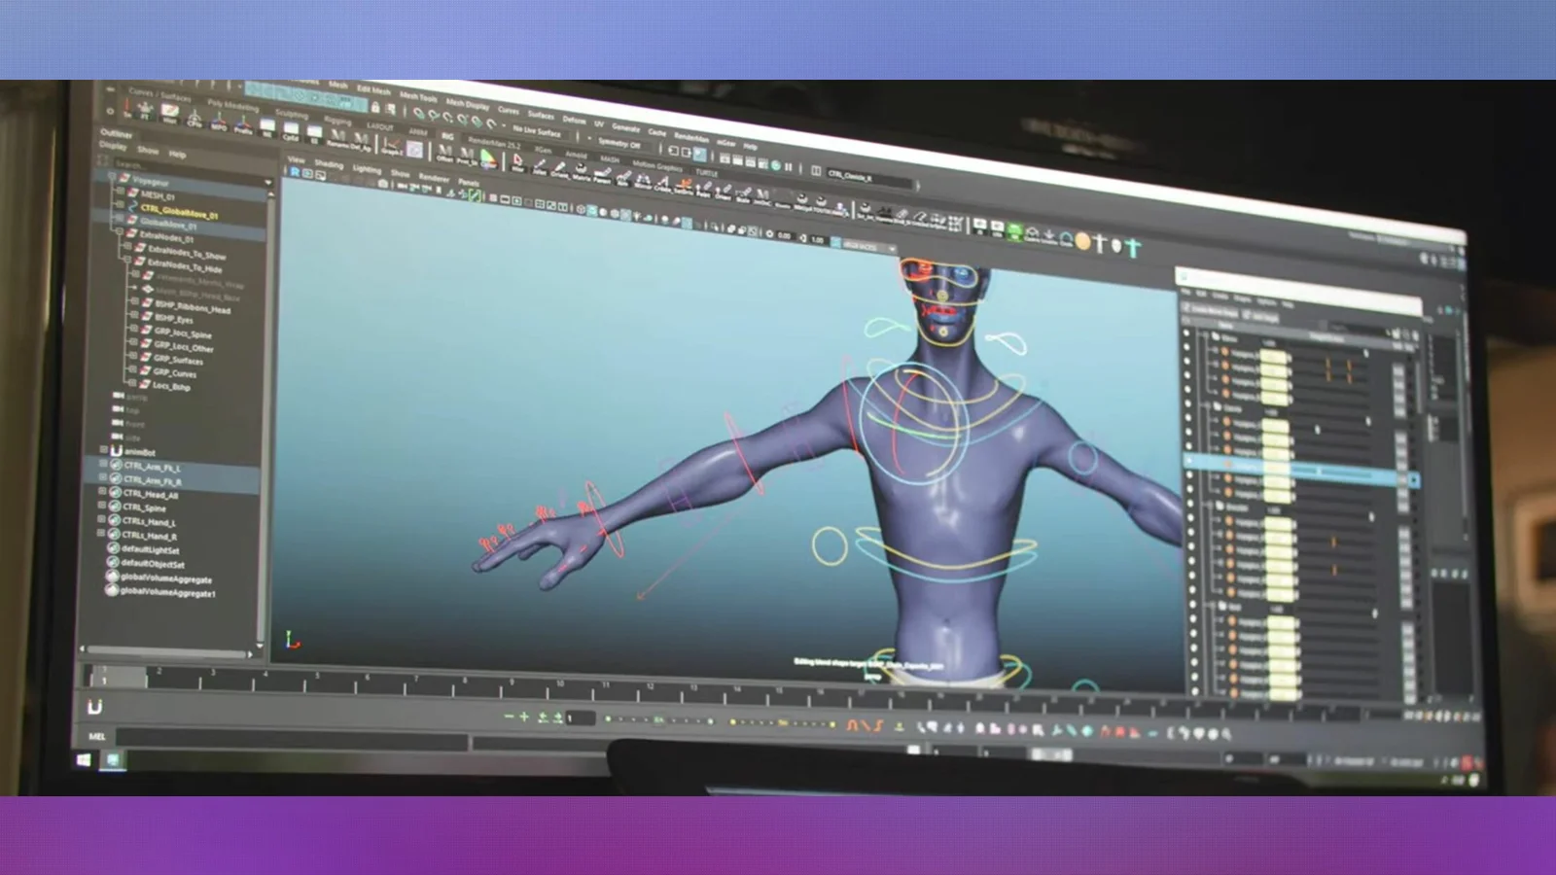The height and width of the screenshot is (875, 1556).
Task: Click the animBot logo beside the timeline
Action: [94, 708]
